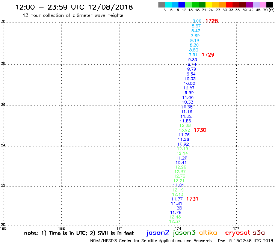Click the wave height value 11.76
This screenshot has height=244, width=278.
[184, 135]
